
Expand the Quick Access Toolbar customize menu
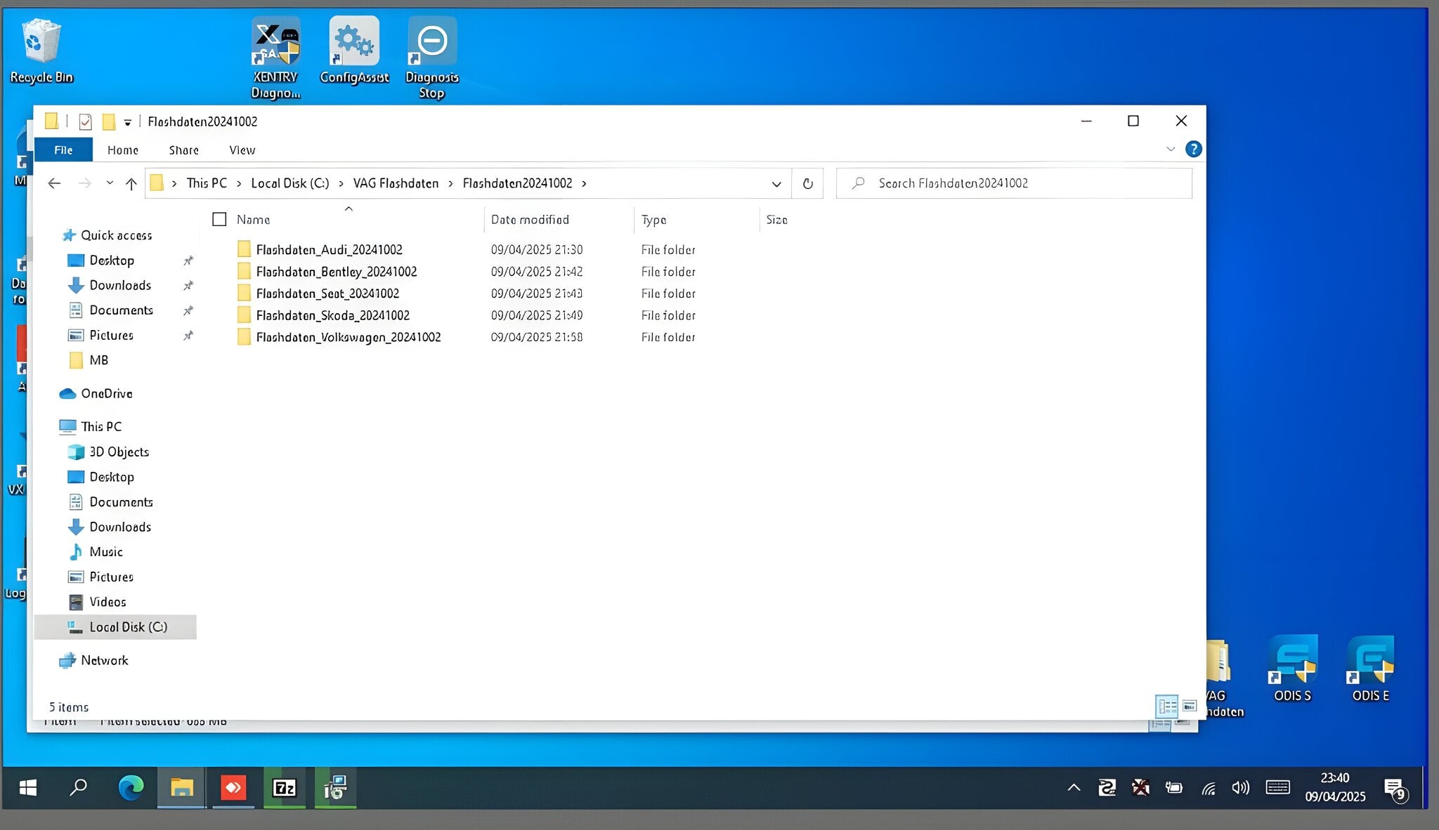pyautogui.click(x=127, y=121)
